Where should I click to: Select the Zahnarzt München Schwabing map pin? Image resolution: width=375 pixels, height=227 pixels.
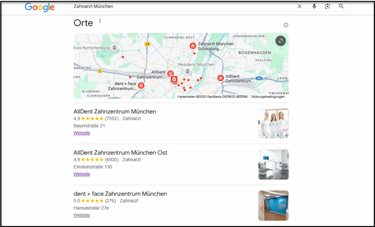pos(193,46)
